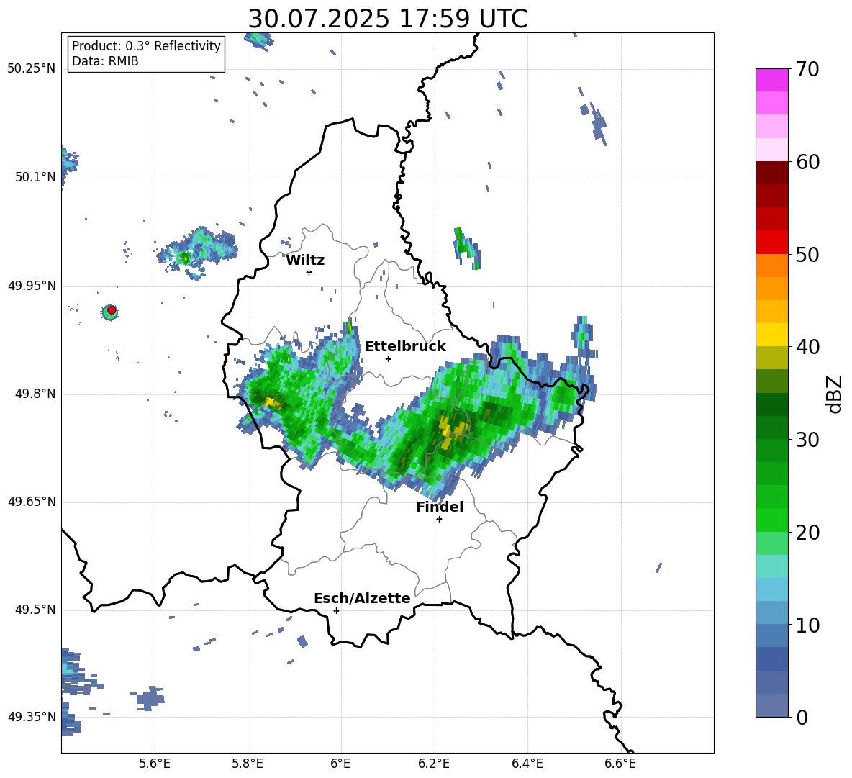The height and width of the screenshot is (778, 852).
Task: Click the 50.25°N latitude label
Action: pos(32,69)
